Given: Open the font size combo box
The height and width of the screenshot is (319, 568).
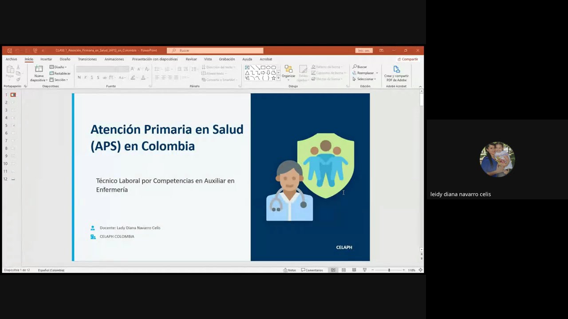Looking at the screenshot, I should click(123, 69).
